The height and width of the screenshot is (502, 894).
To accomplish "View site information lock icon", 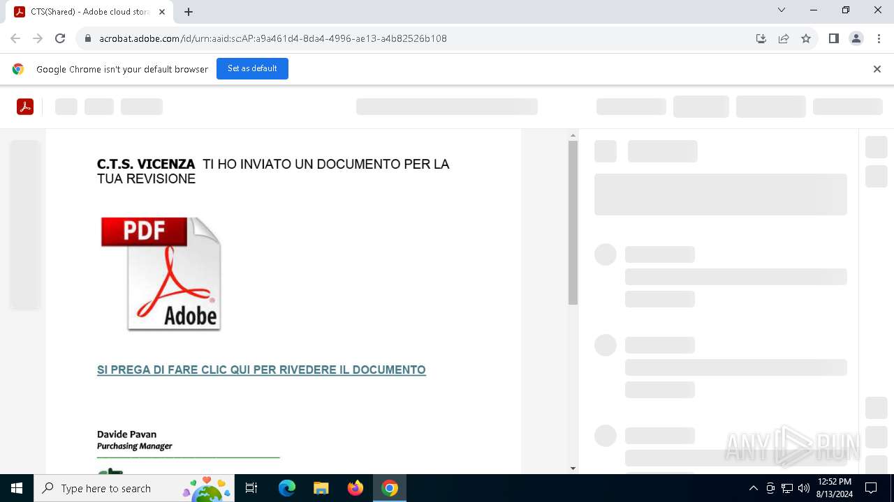I will (87, 38).
